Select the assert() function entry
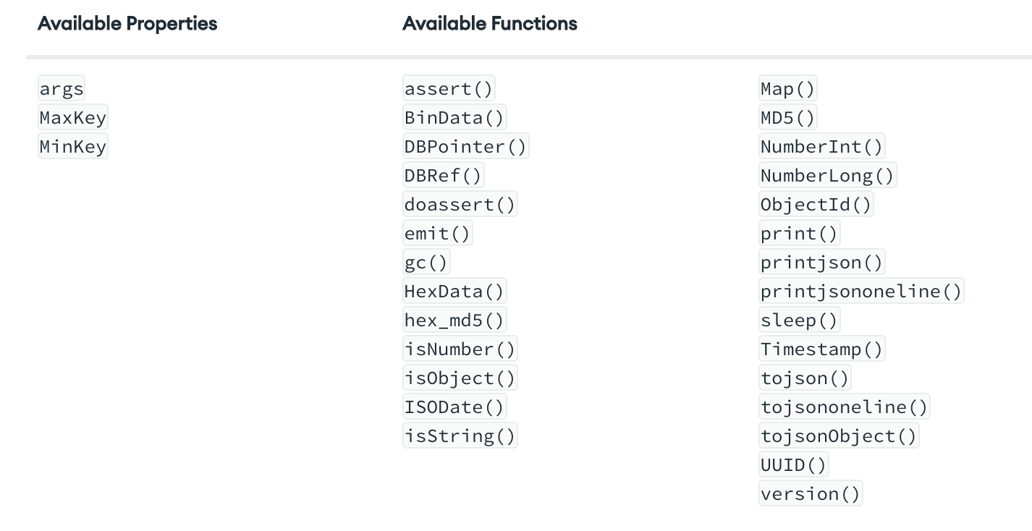The width and height of the screenshot is (1032, 531). (449, 89)
